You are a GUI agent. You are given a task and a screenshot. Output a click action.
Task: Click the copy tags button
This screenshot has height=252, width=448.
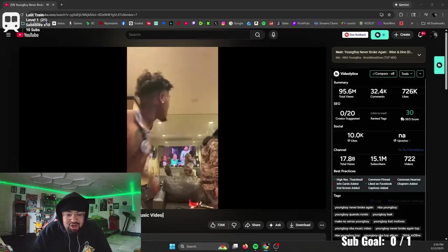[x=377, y=201]
